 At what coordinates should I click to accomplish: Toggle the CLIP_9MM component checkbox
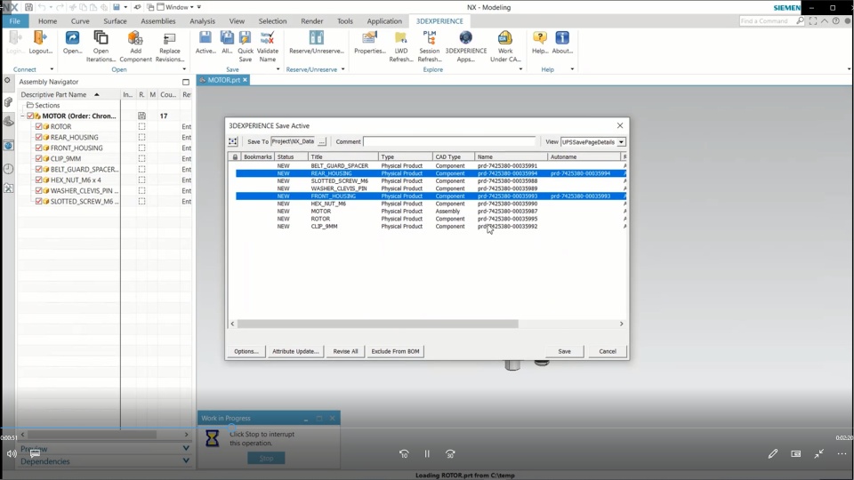[38, 158]
